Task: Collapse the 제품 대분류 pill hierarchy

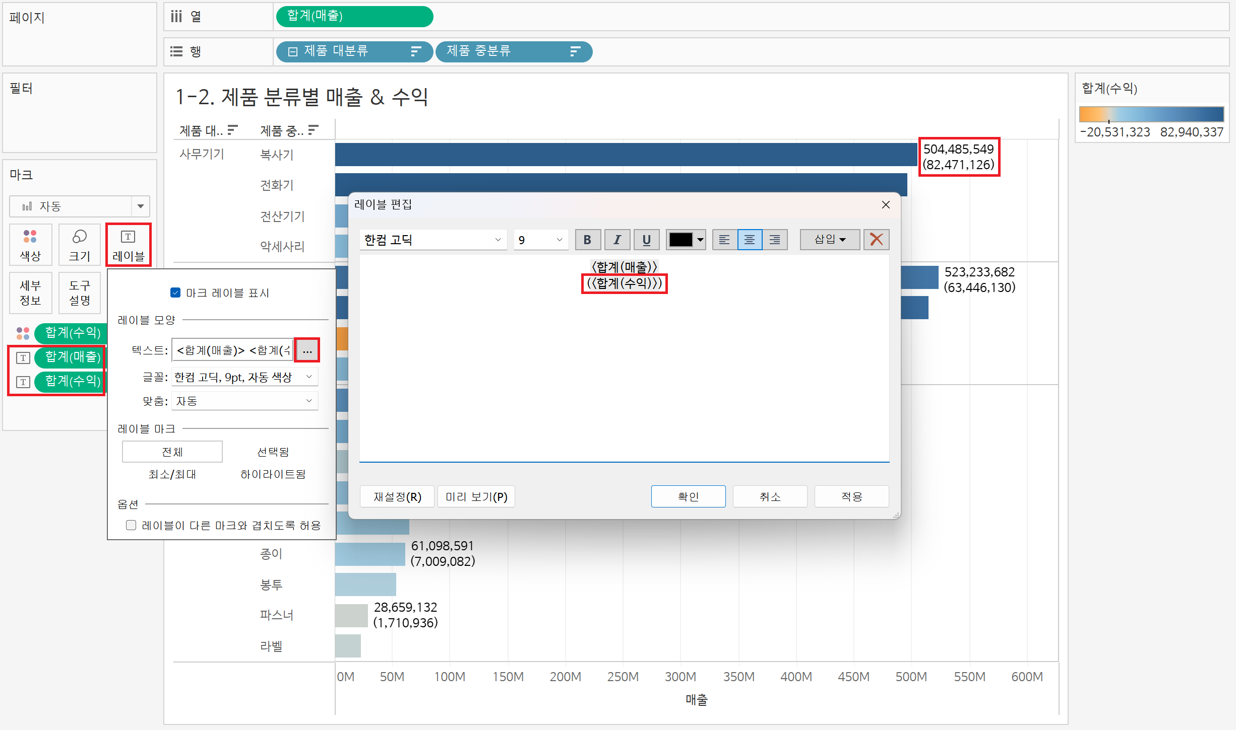Action: 292,51
